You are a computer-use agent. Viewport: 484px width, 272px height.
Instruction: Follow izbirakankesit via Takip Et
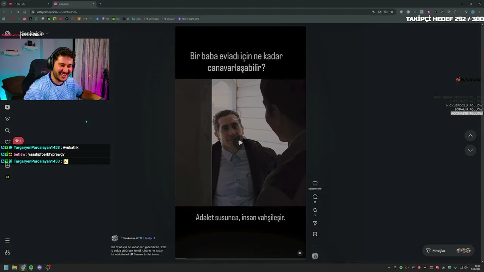pos(150,238)
